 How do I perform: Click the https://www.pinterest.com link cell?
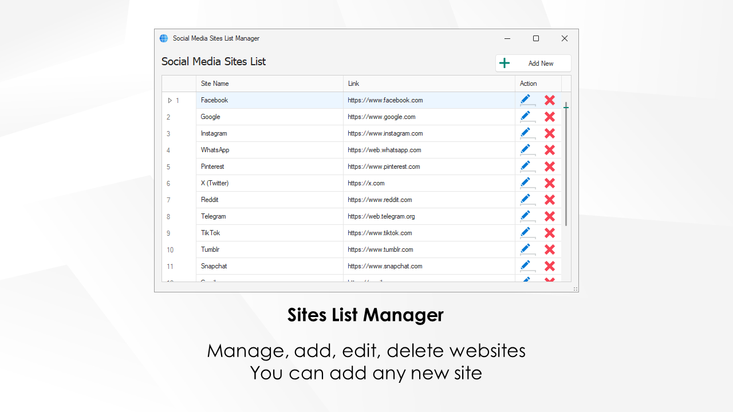(x=429, y=167)
